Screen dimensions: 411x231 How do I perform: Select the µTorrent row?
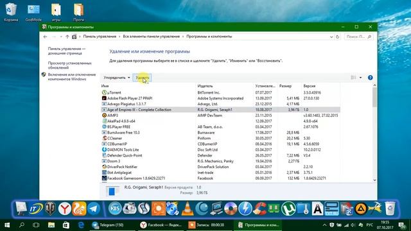pos(220,92)
